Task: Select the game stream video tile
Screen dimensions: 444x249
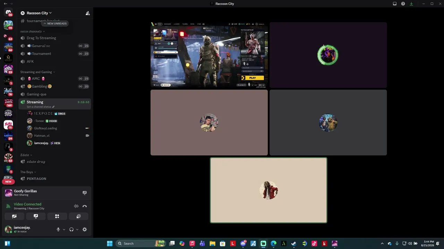Action: pos(209,55)
